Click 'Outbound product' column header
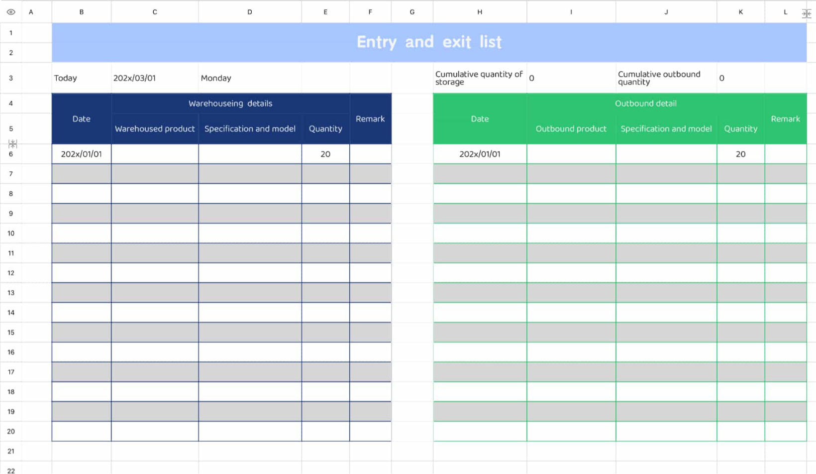This screenshot has height=474, width=816. click(x=571, y=129)
